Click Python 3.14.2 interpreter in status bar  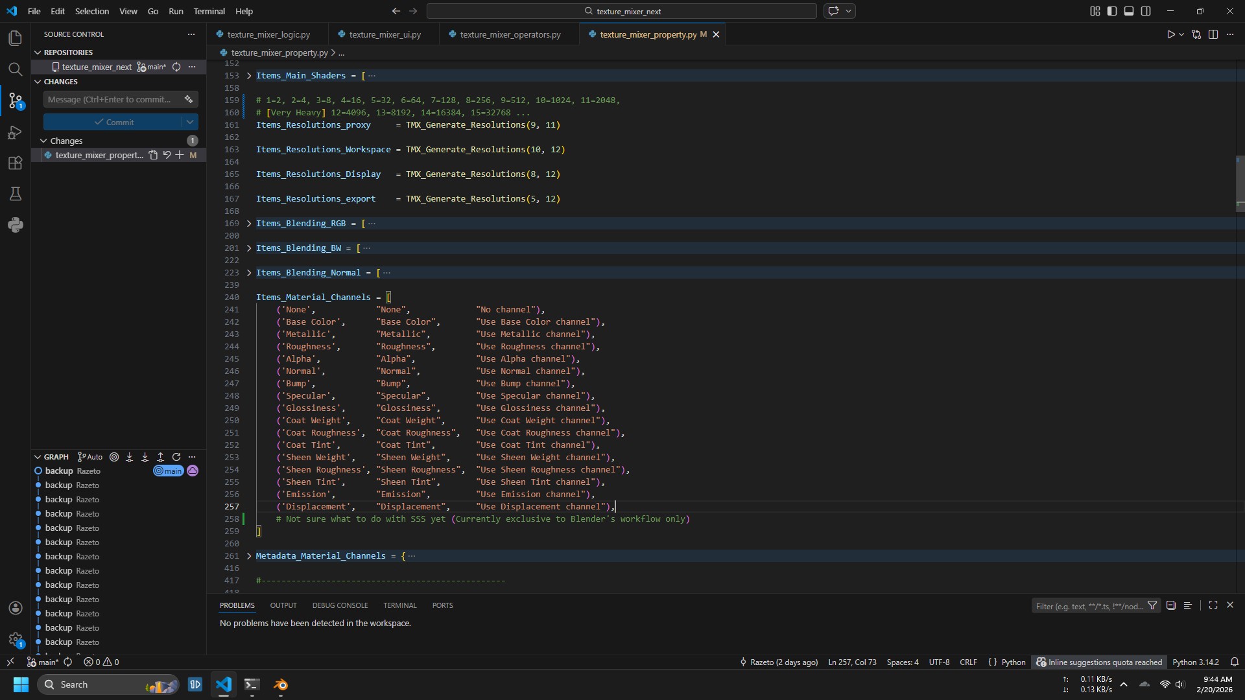pyautogui.click(x=1195, y=662)
